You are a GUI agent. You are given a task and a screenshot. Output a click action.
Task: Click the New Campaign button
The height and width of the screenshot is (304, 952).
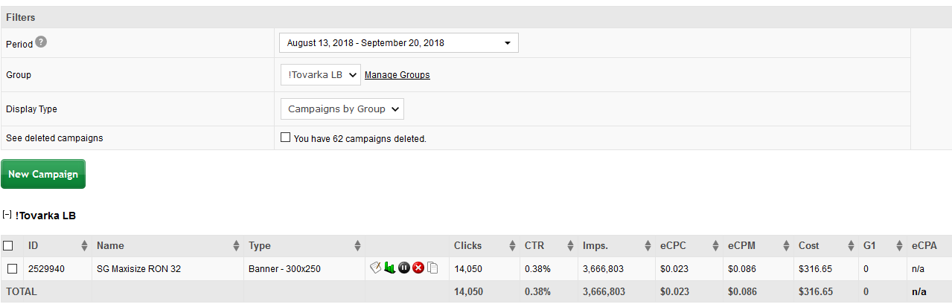tap(43, 174)
